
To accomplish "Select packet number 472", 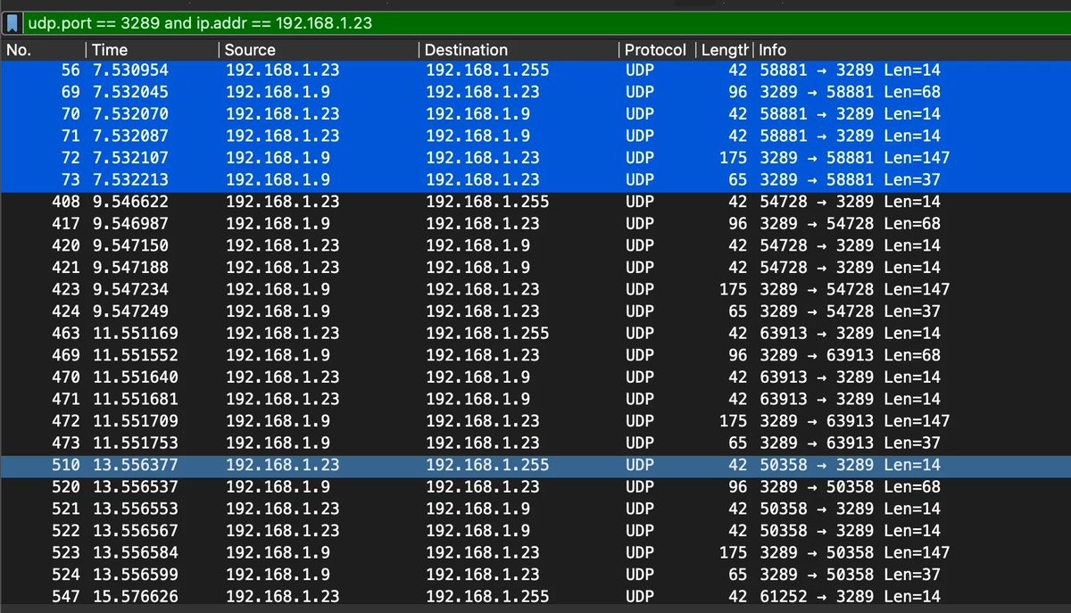I will point(535,420).
